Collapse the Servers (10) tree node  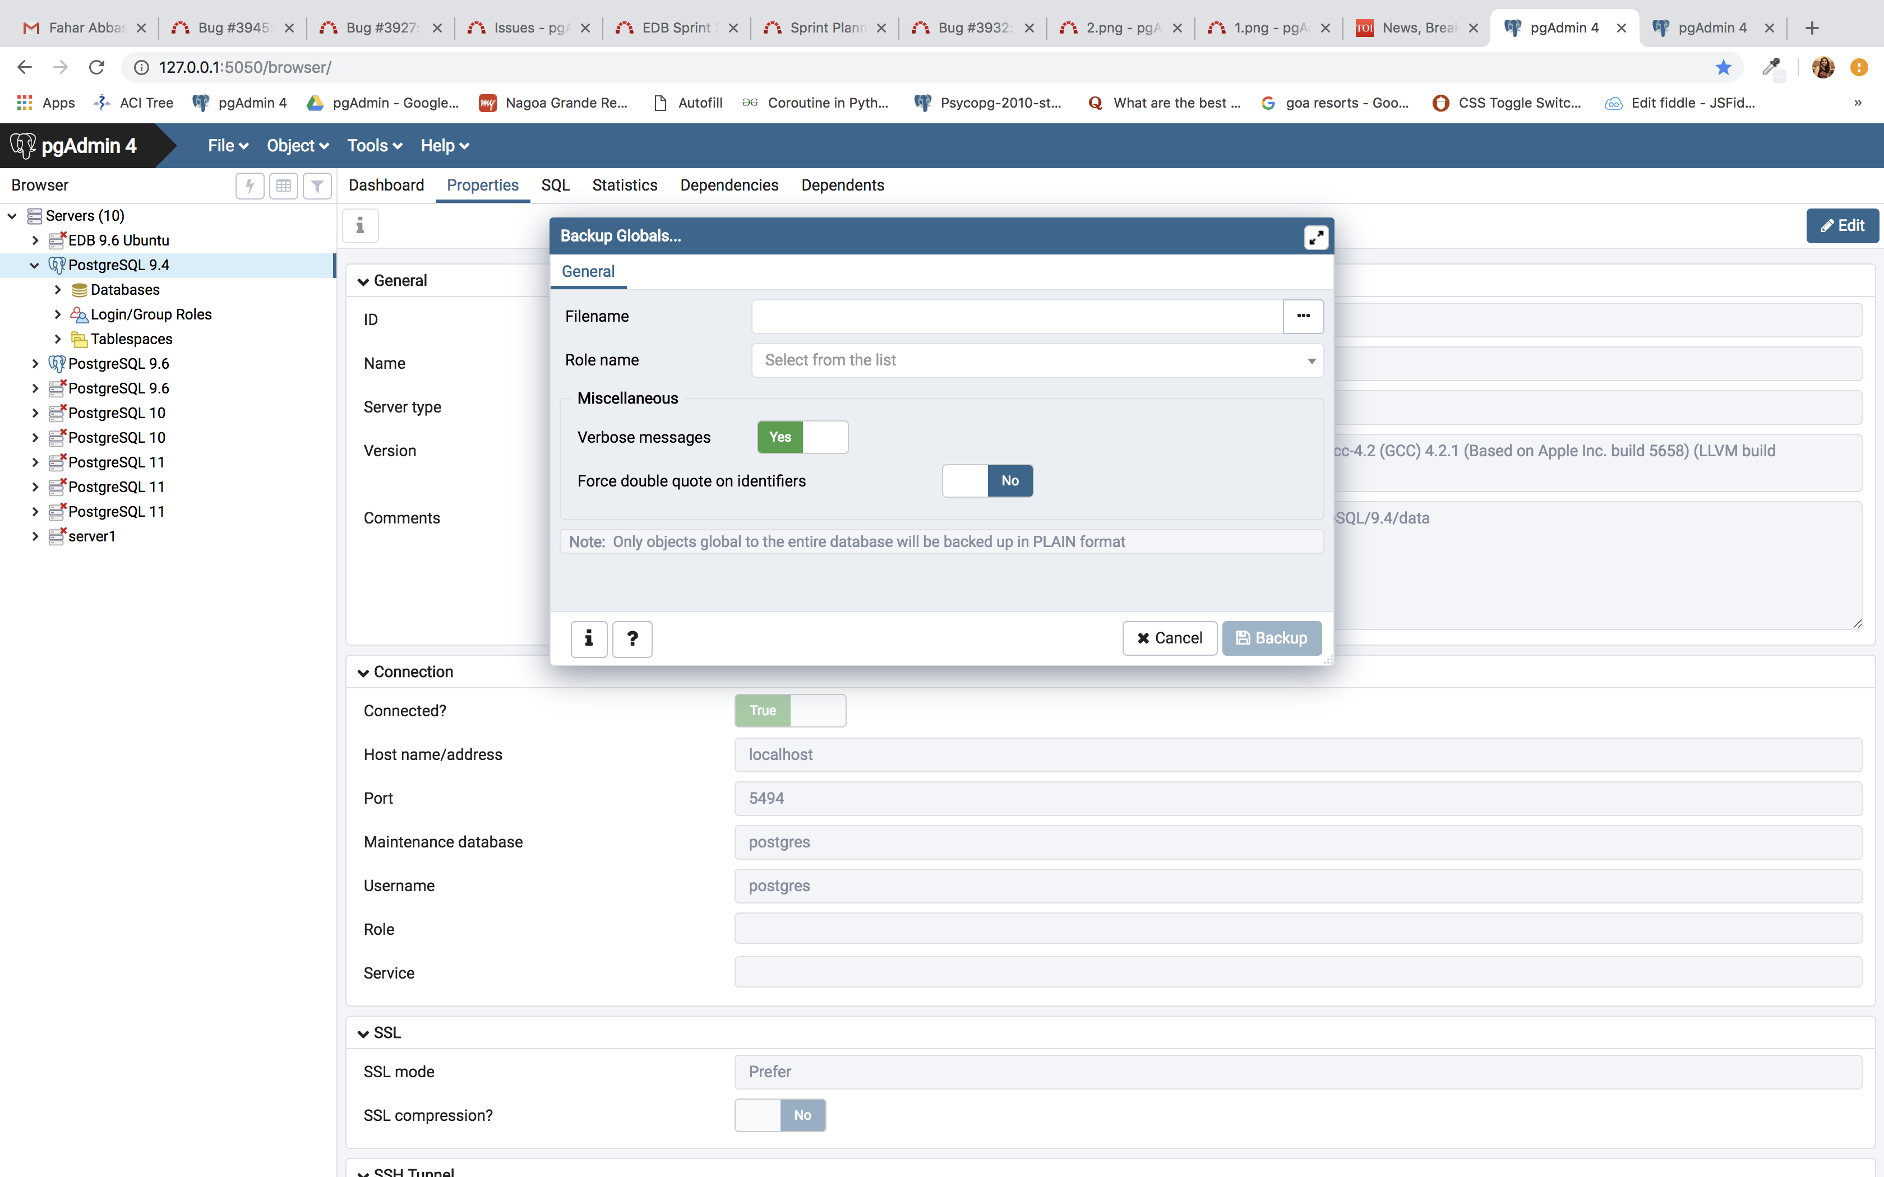(12, 216)
